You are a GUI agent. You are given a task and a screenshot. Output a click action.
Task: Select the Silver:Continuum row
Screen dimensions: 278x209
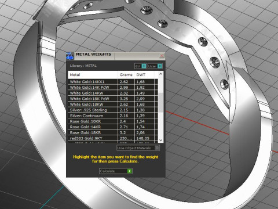(x=113, y=116)
